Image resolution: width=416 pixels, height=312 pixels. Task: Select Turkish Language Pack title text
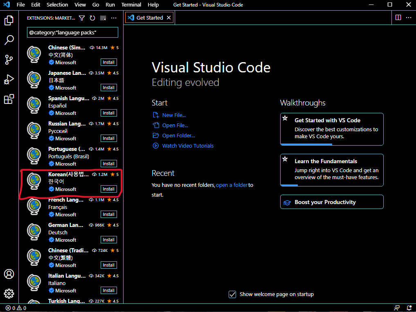[x=67, y=301]
